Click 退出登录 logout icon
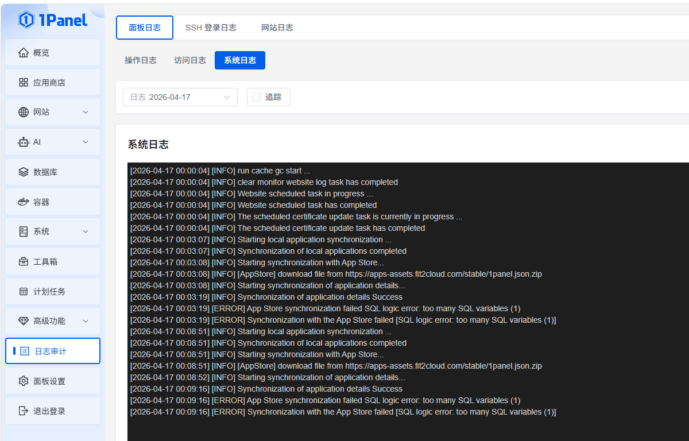The width and height of the screenshot is (689, 441). 24,411
